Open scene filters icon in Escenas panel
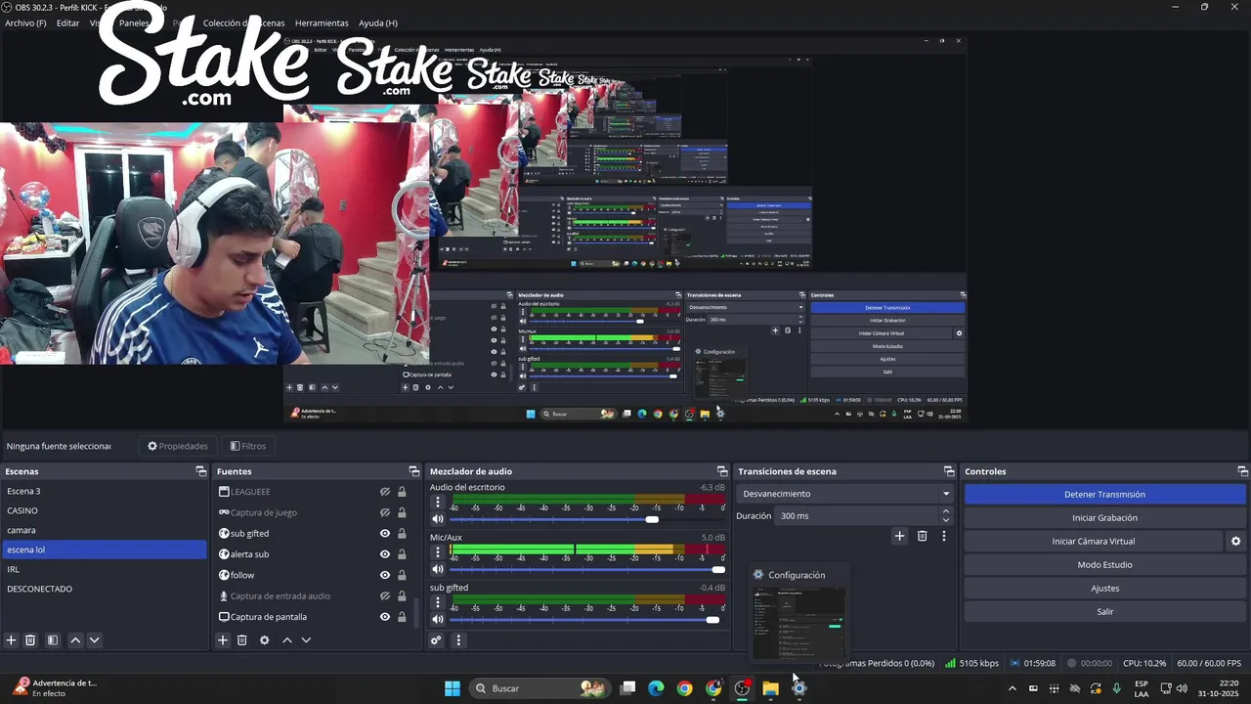 click(x=53, y=640)
